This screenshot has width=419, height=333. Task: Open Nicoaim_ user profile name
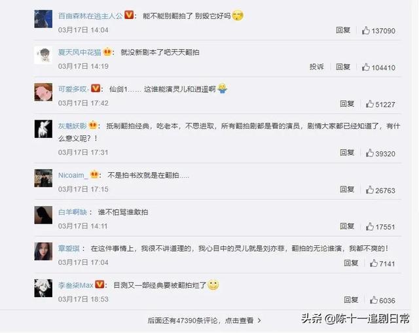pos(73,175)
